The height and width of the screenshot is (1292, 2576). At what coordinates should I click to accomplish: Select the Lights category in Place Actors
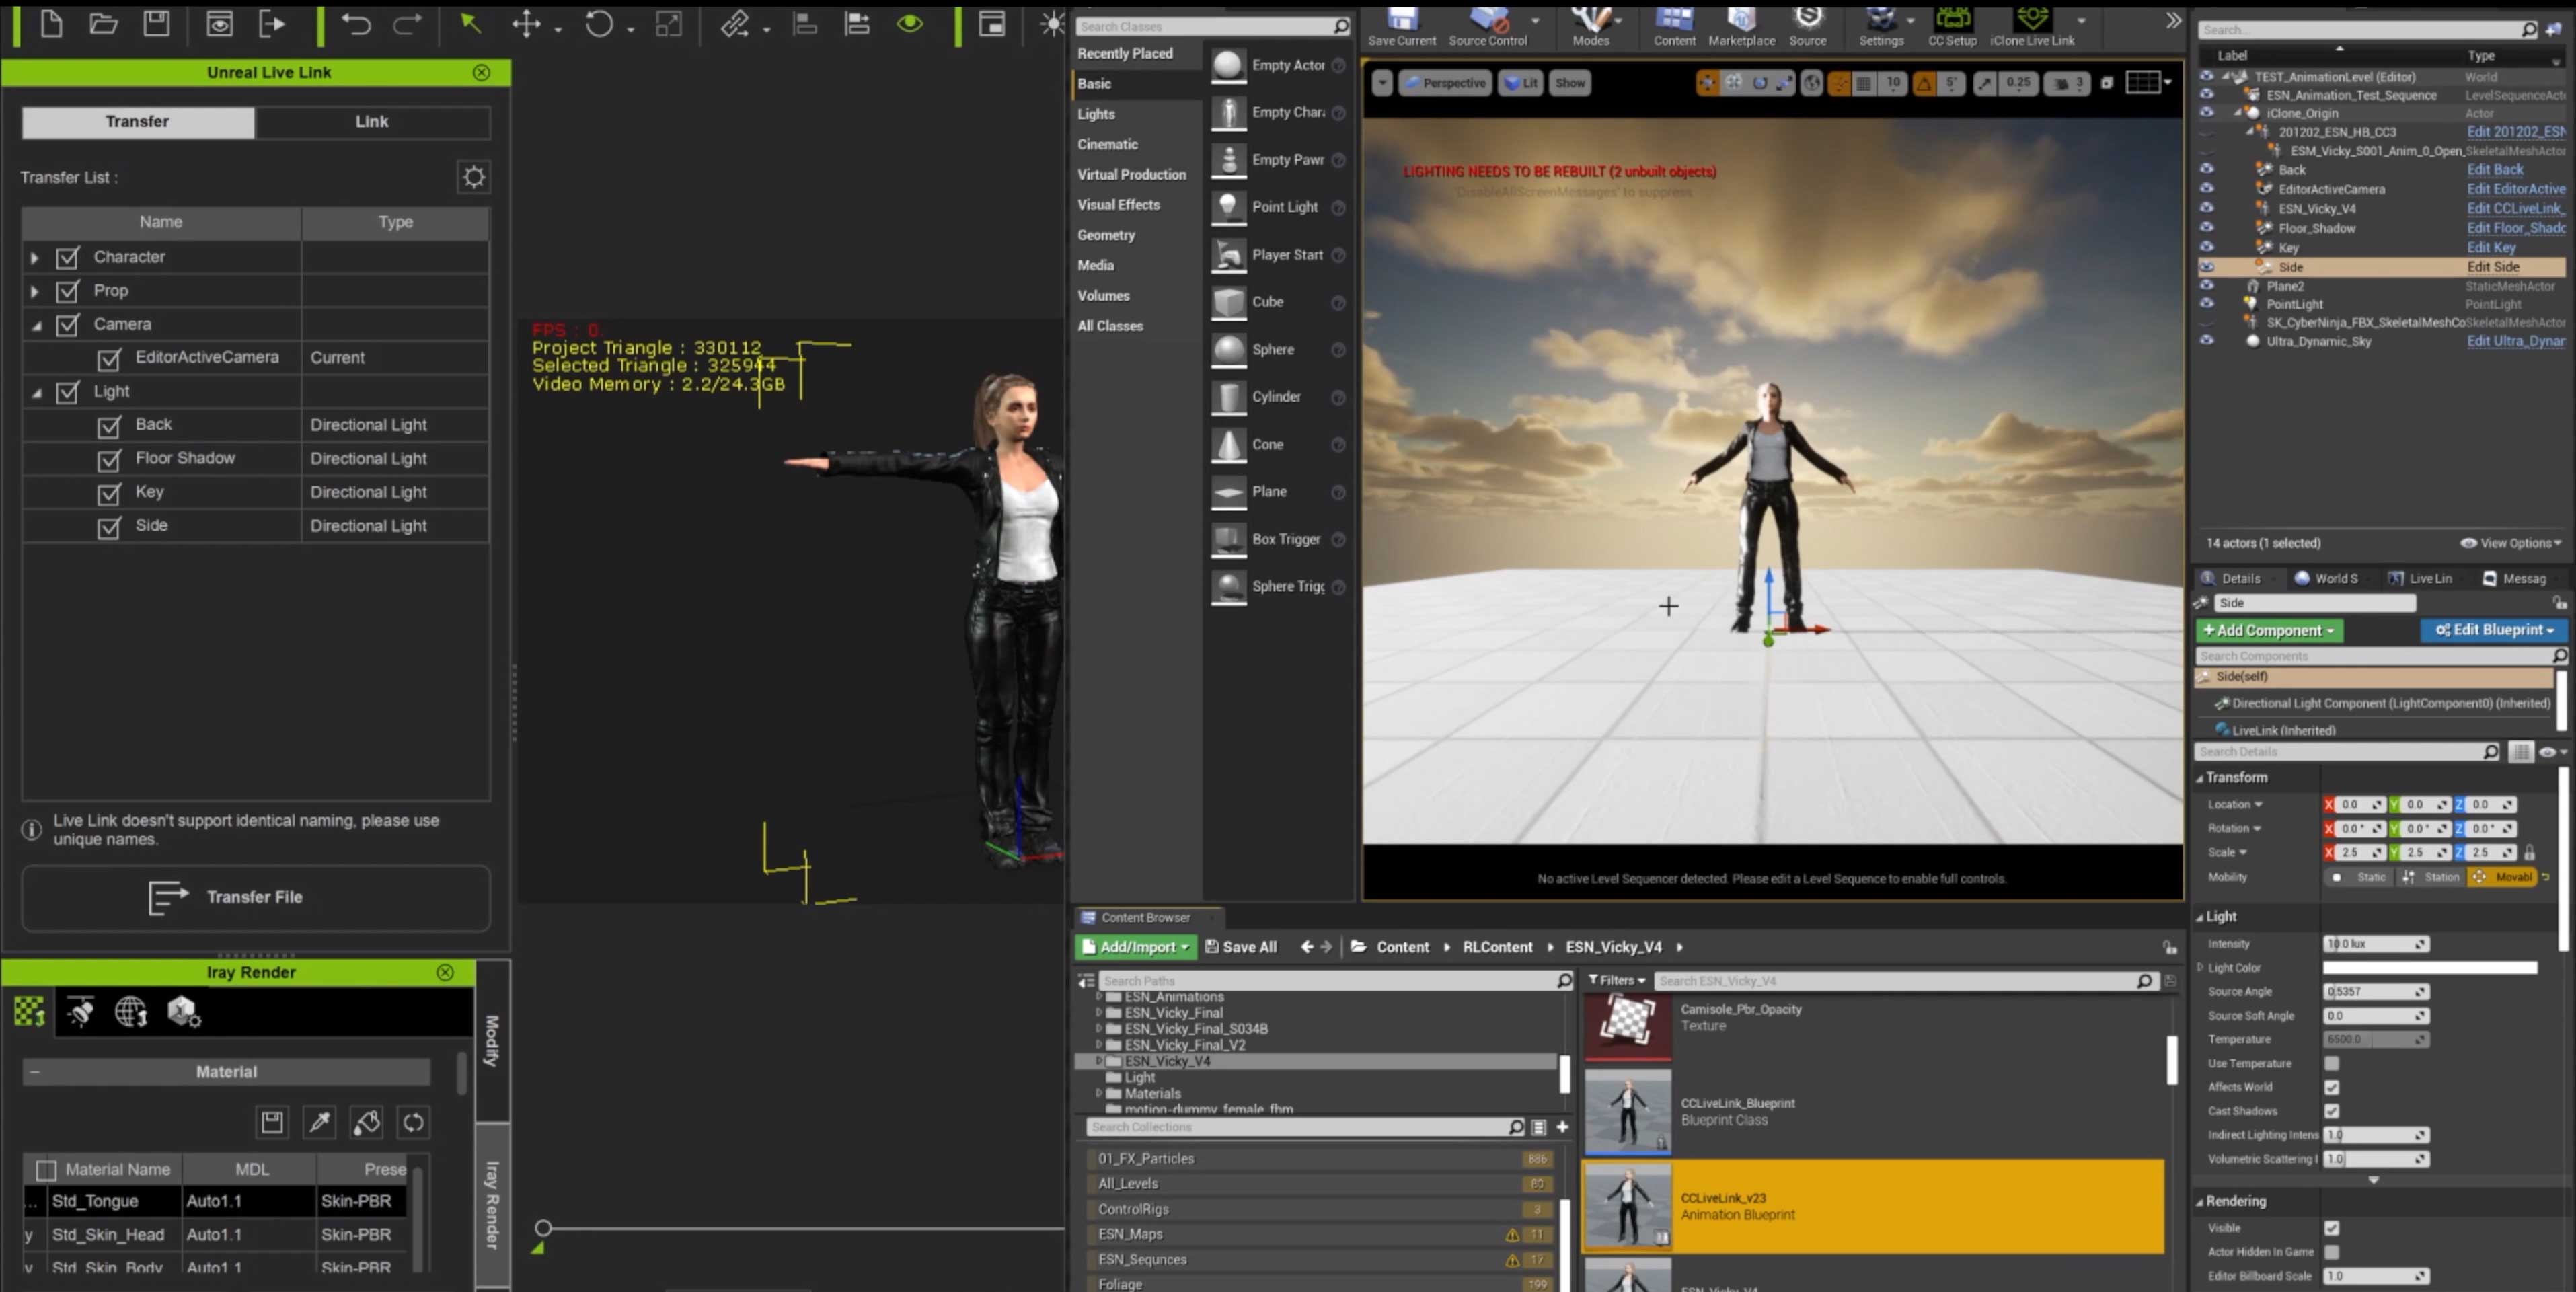tap(1096, 114)
